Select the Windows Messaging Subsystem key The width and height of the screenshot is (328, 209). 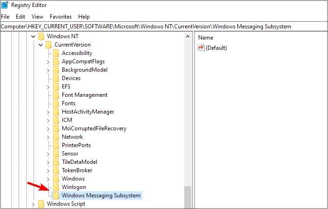(101, 196)
